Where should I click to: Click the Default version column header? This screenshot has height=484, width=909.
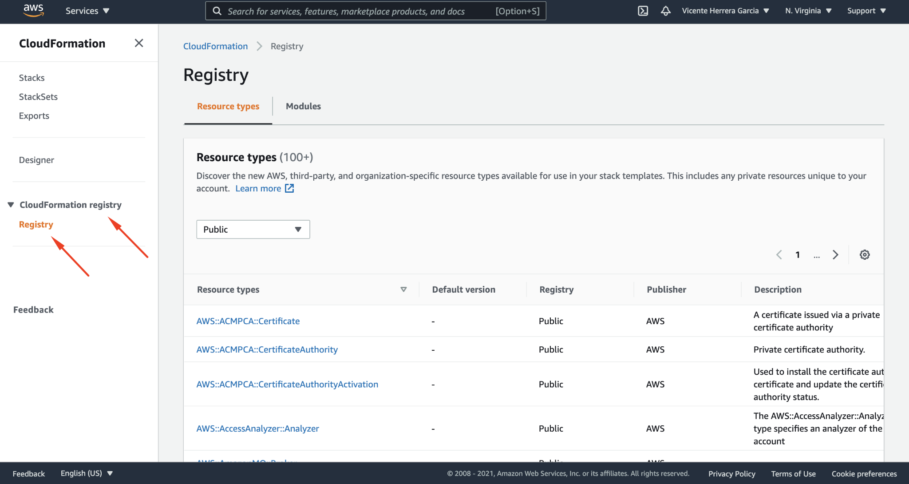point(463,290)
